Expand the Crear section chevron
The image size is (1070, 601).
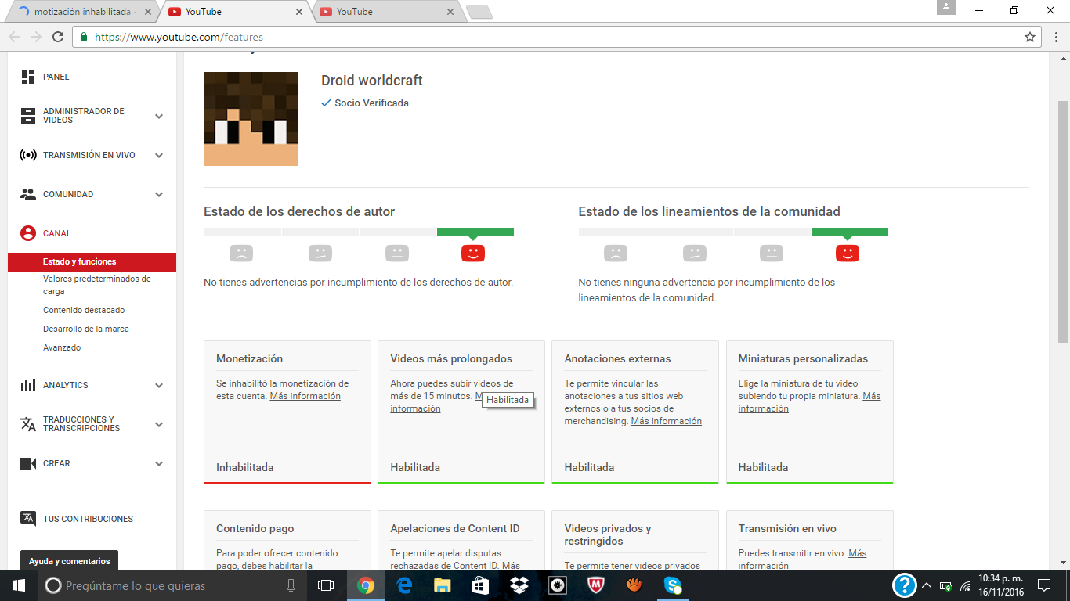click(x=159, y=463)
